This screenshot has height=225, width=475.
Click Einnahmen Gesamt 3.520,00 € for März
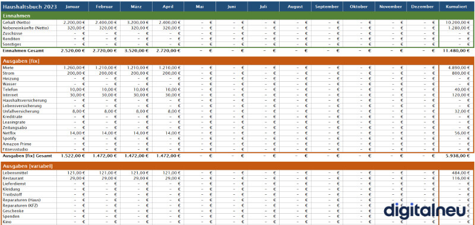(137, 50)
